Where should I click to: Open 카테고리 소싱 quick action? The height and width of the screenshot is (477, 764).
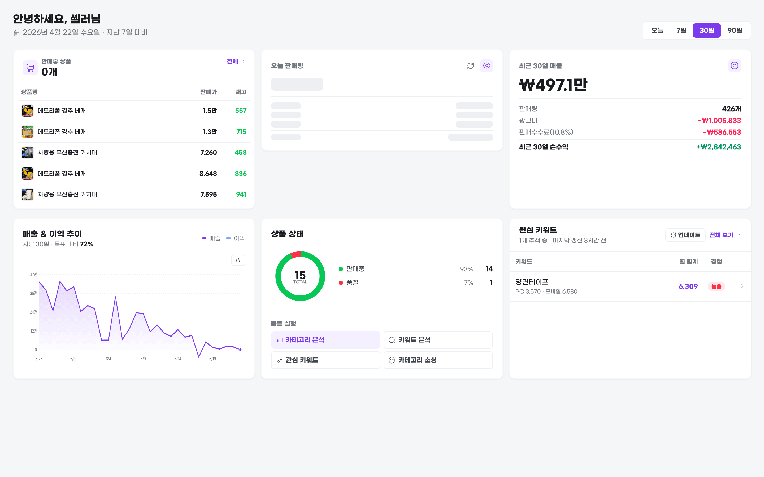(x=438, y=360)
